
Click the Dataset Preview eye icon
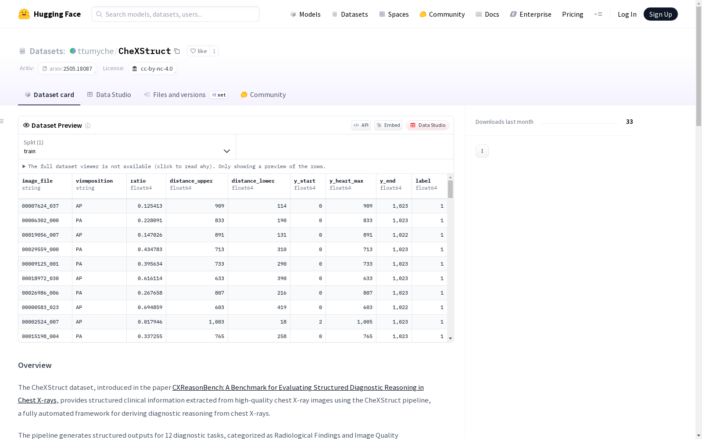click(26, 125)
